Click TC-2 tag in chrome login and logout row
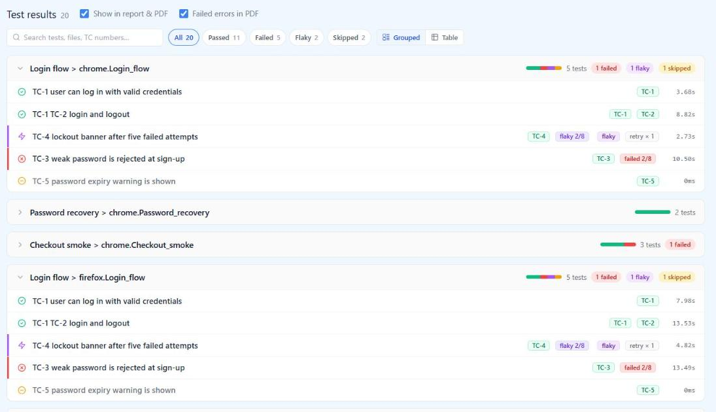Viewport: 716px width, 412px height. pyautogui.click(x=647, y=114)
